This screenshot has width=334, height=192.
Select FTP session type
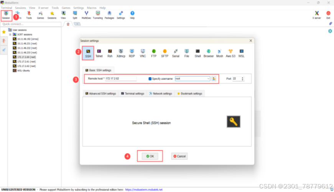154,53
